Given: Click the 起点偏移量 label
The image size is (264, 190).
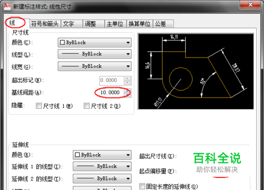Looking at the screenshot, I should [x=158, y=171].
